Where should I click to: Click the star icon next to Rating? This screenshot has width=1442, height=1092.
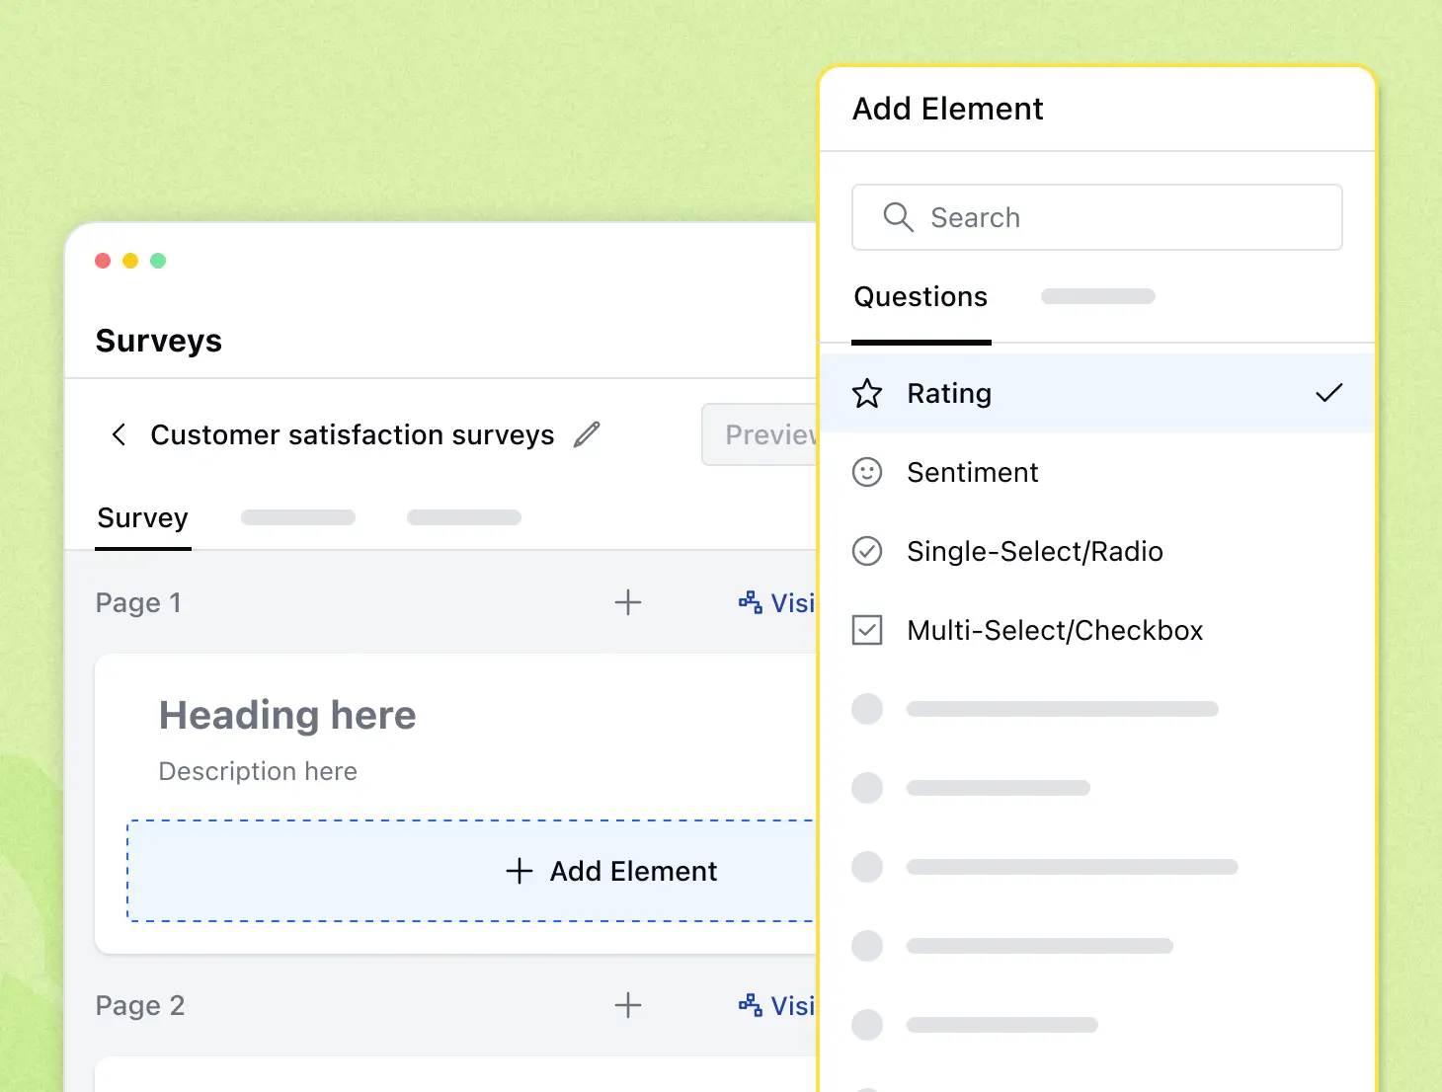click(x=867, y=393)
